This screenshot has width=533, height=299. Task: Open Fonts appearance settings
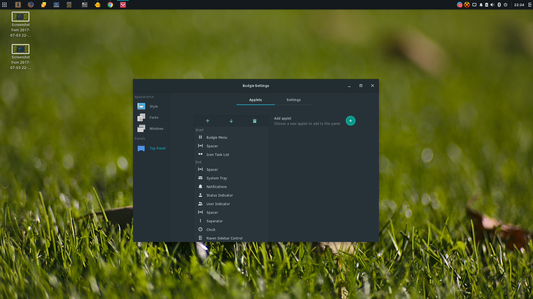[x=152, y=118]
